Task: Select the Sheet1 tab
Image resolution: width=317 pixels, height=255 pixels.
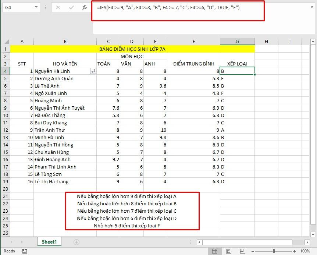Action: [x=49, y=242]
